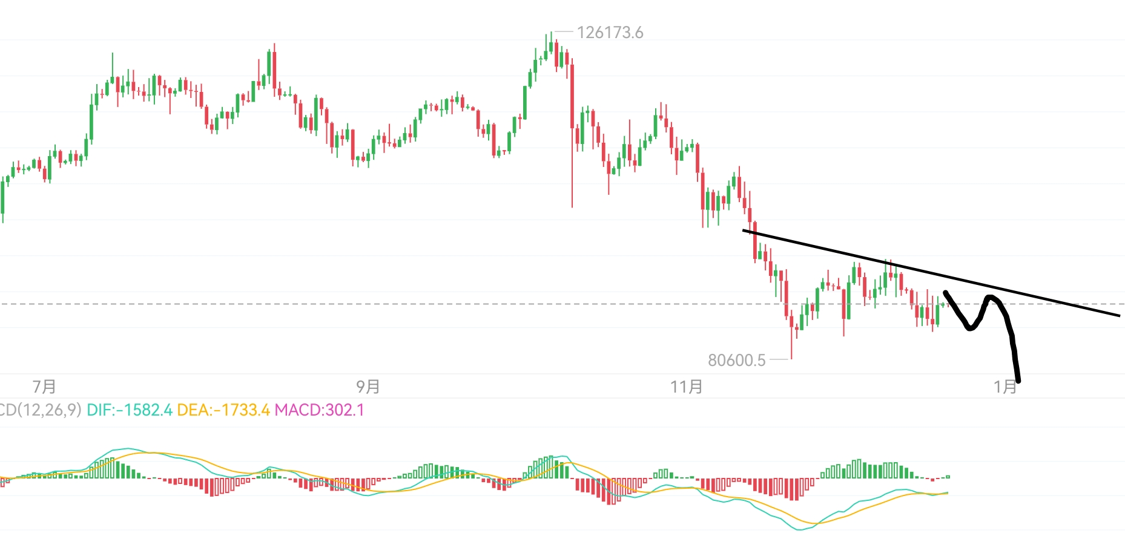
Task: Click the 126173.6 high price label
Action: pyautogui.click(x=610, y=33)
